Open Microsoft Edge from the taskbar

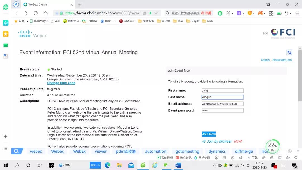pyautogui.click(x=107, y=165)
